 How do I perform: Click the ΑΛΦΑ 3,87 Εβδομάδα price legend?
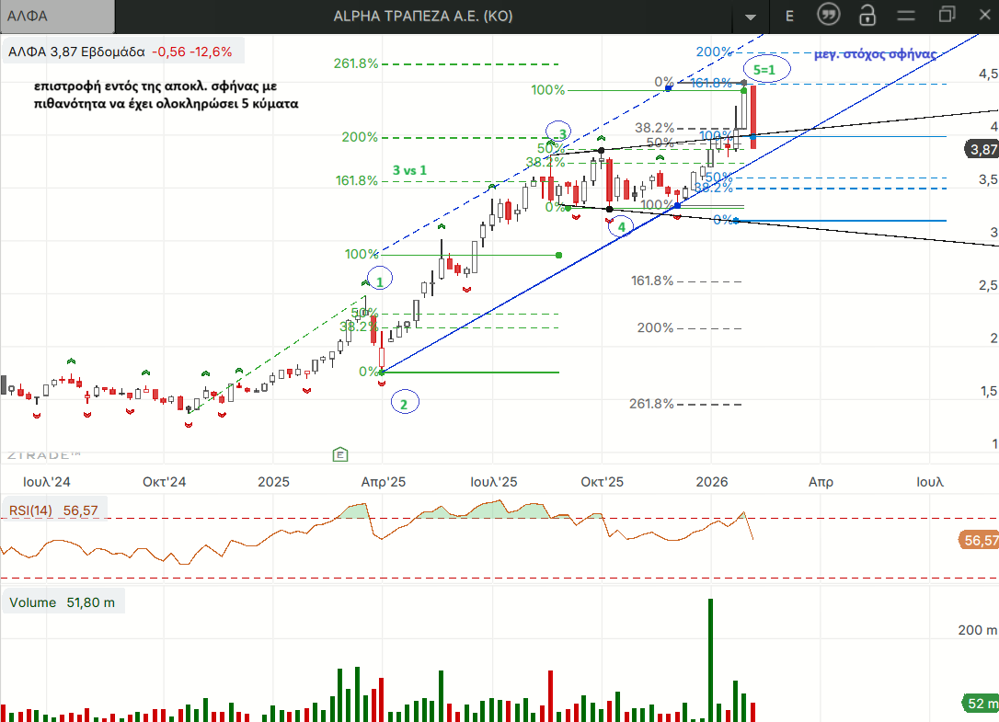point(120,52)
